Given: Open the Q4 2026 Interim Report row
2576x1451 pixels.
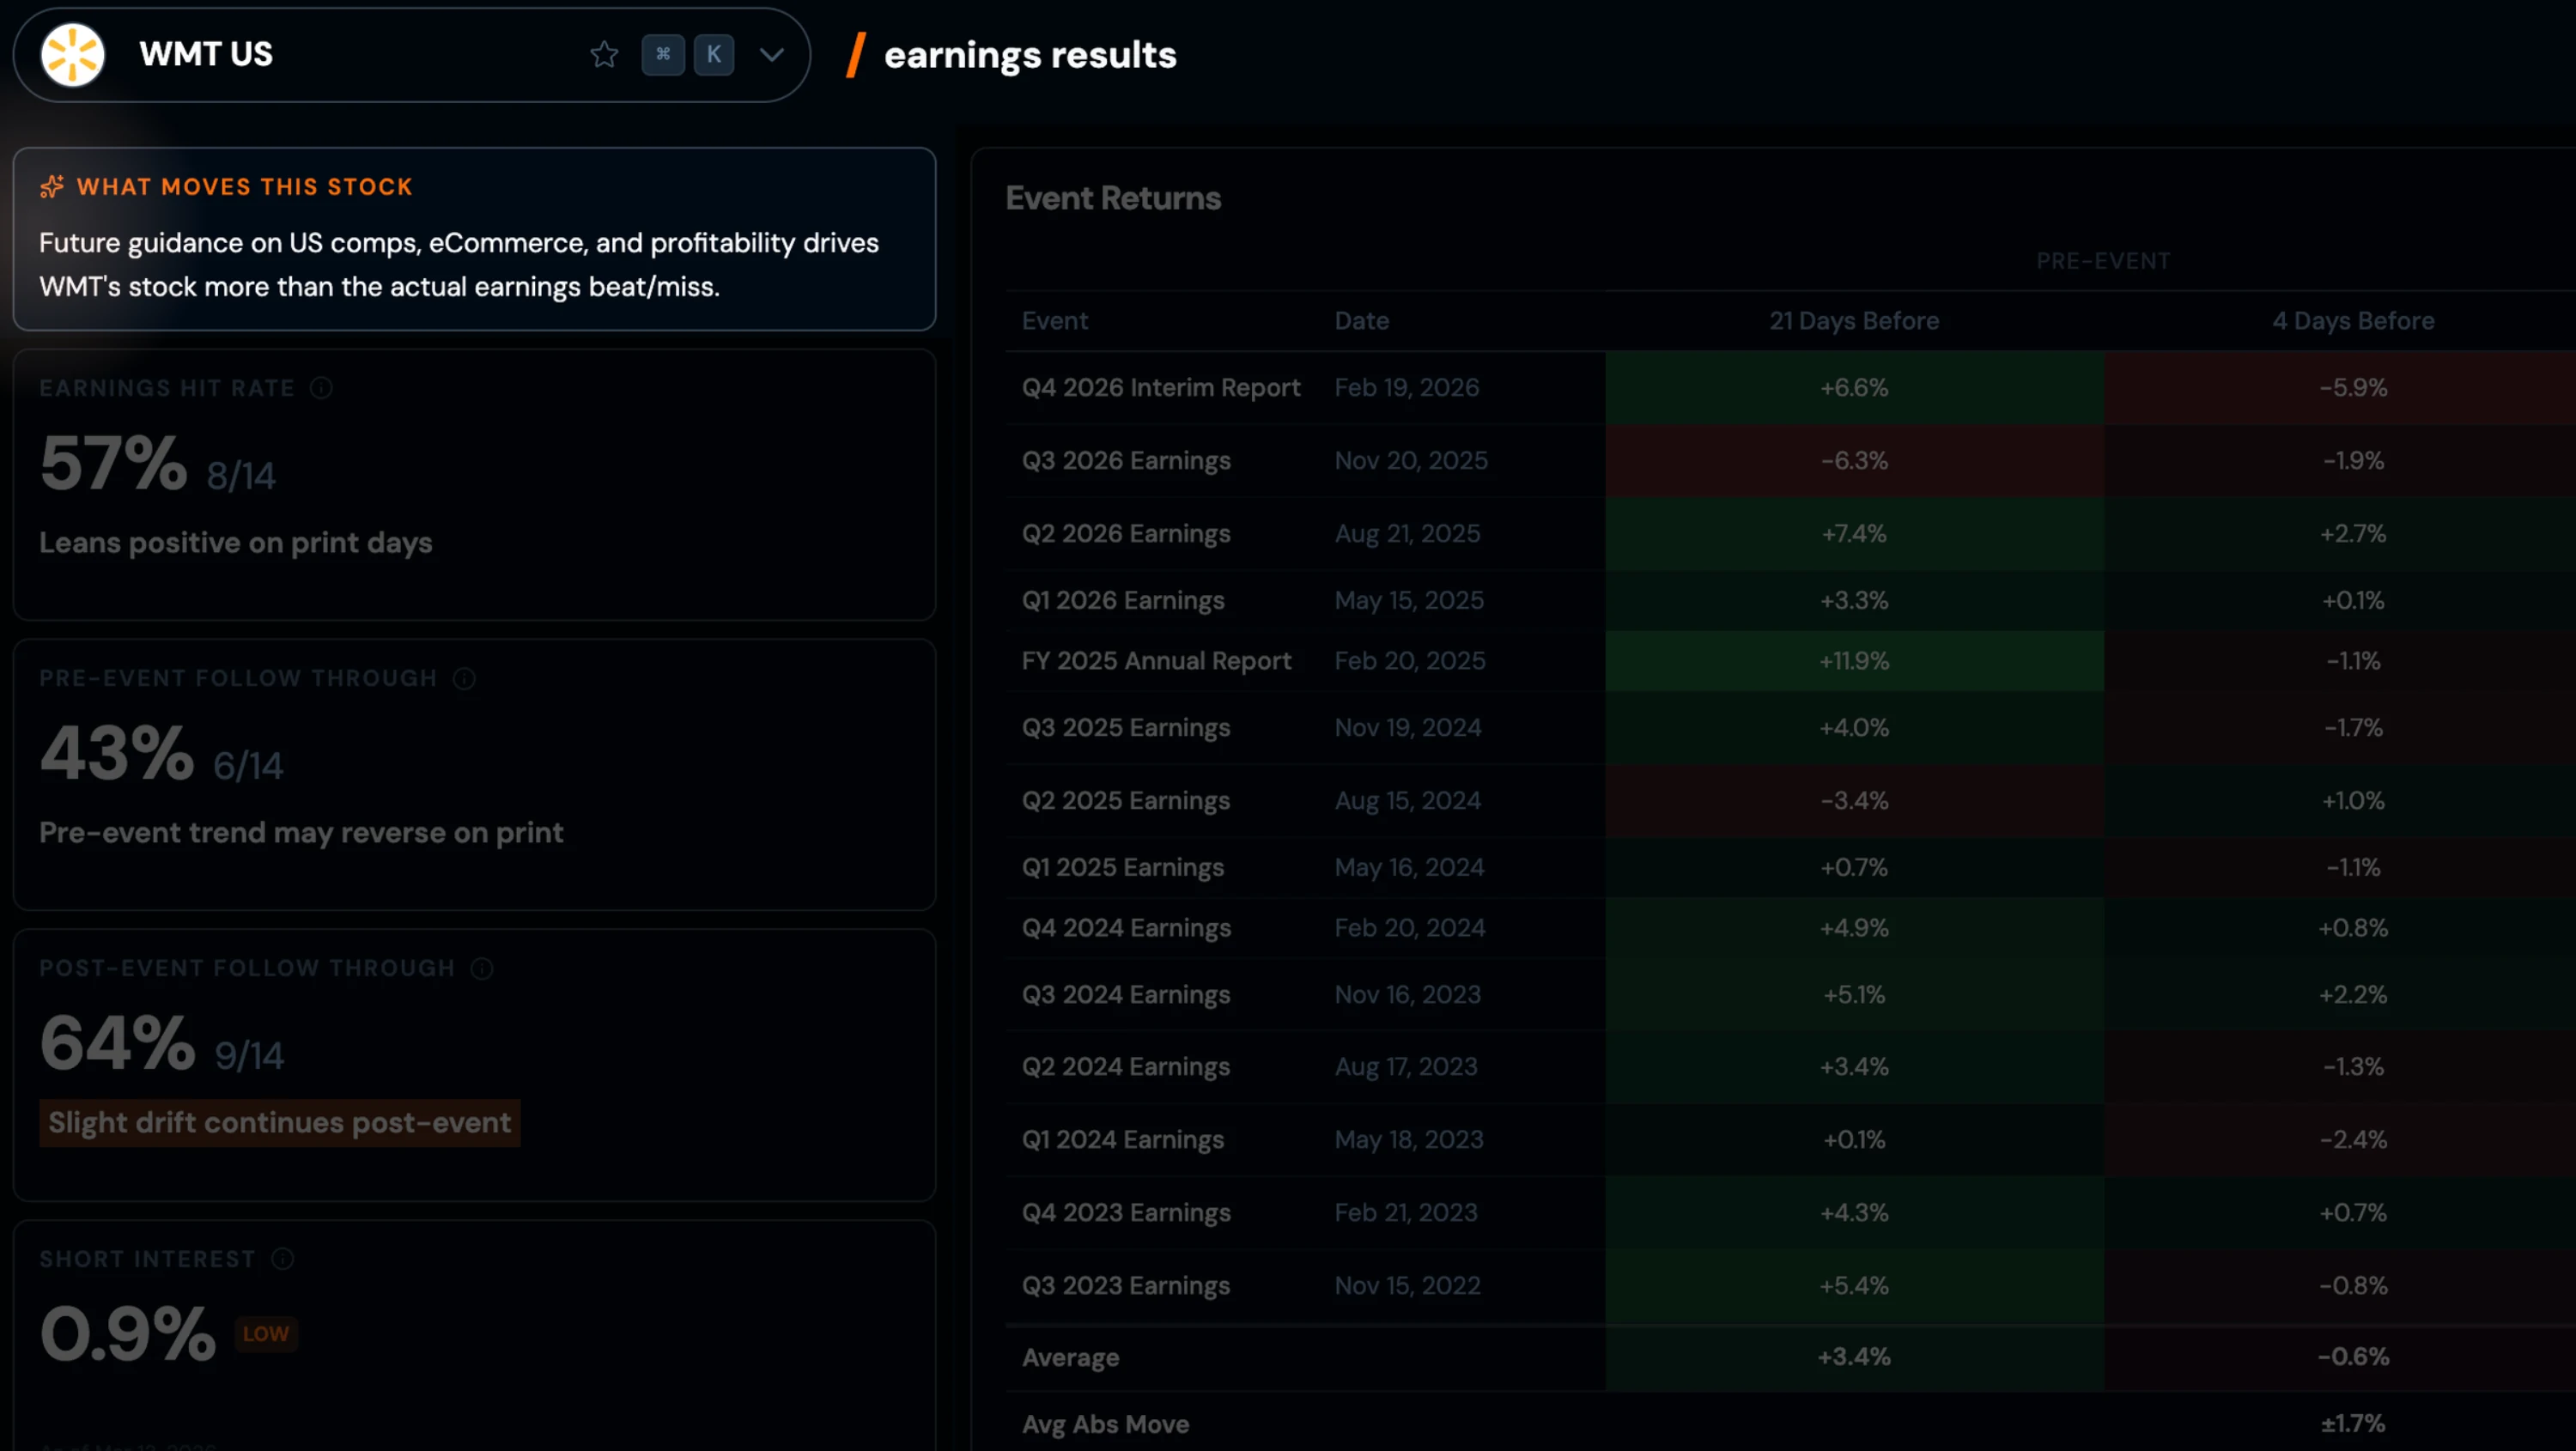Looking at the screenshot, I should click(1160, 388).
